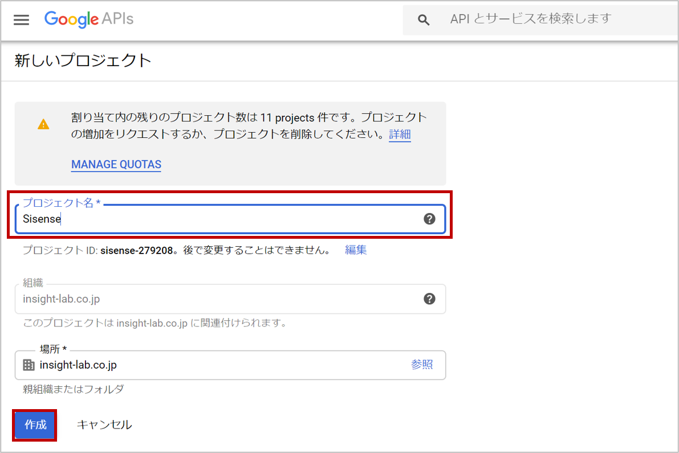679x453 pixels.
Task: Click the 'このプロジェクトは insight-lab.co.jp に関連付けられます' note
Action: pyautogui.click(x=154, y=323)
